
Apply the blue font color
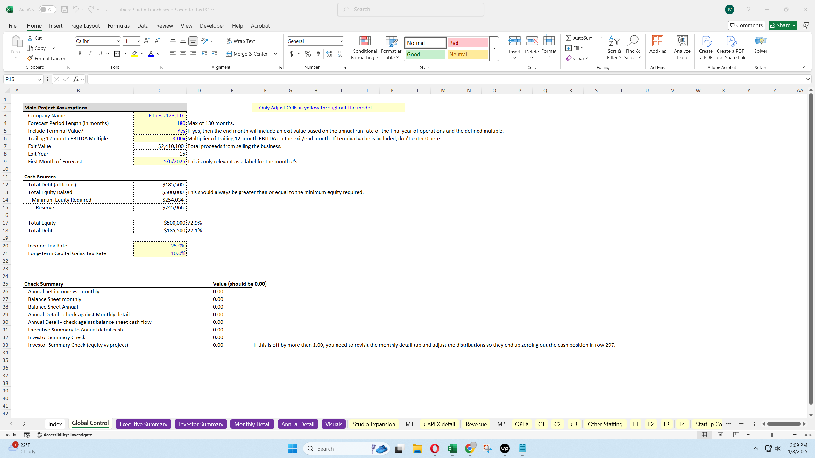[151, 54]
